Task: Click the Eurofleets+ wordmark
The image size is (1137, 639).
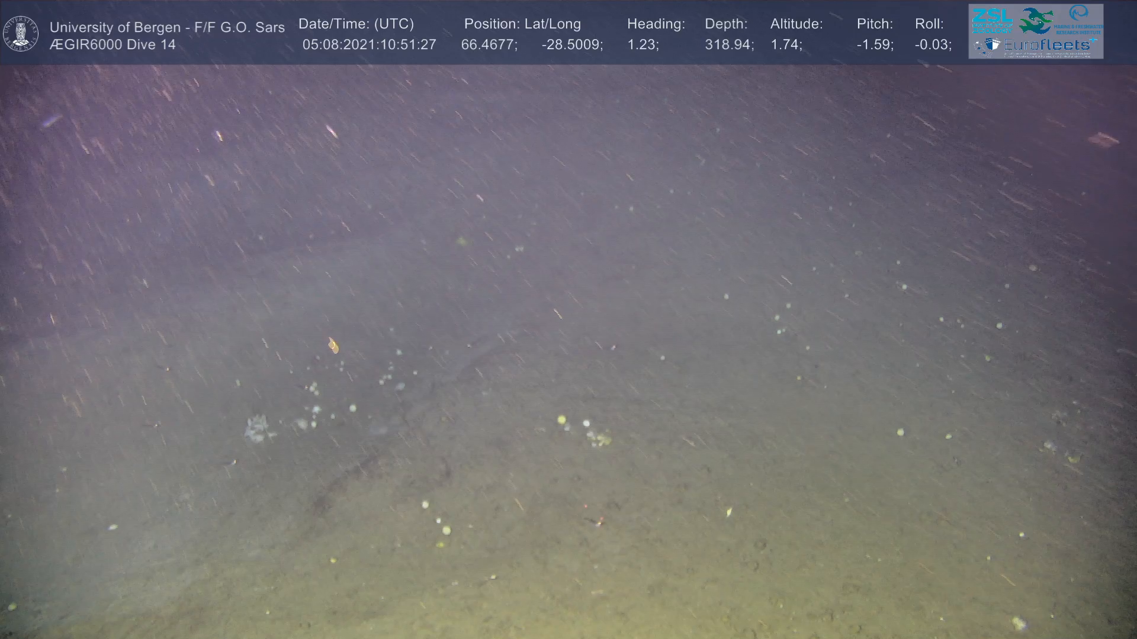Action: [x=1047, y=45]
